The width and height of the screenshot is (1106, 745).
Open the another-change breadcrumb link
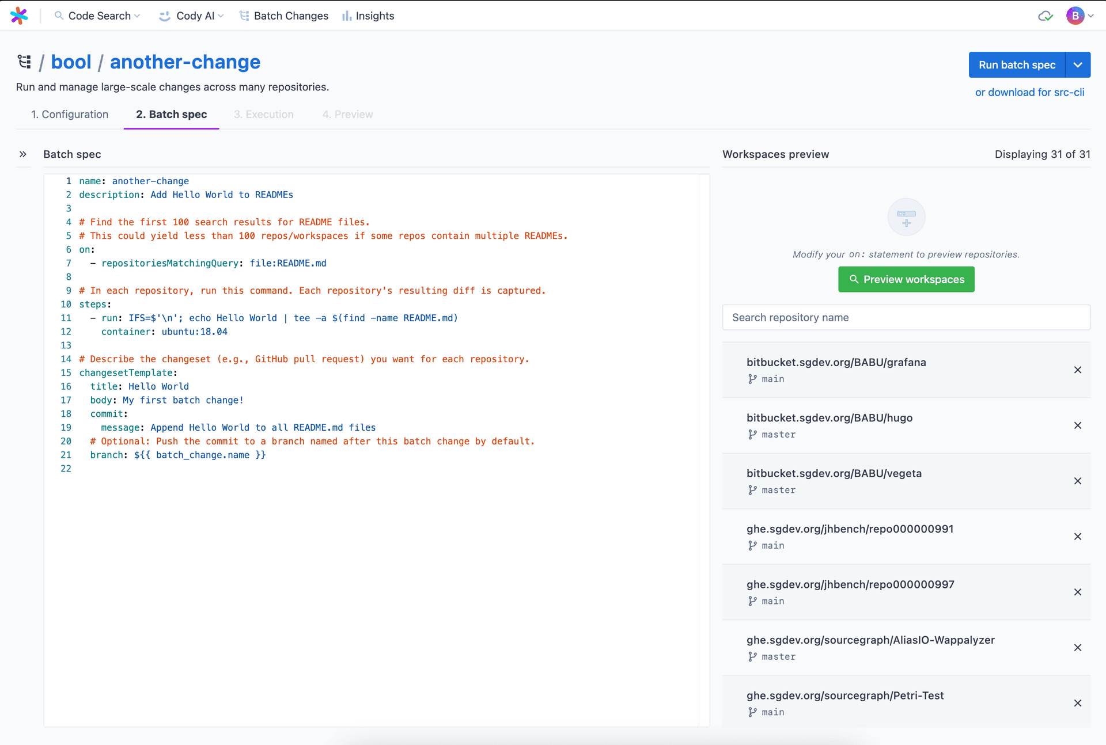pos(185,62)
